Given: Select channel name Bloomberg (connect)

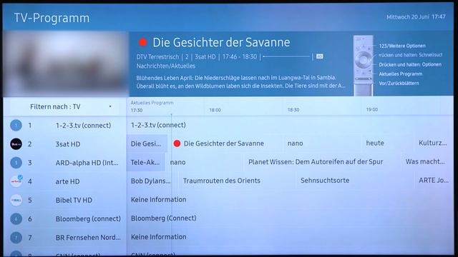Looking at the screenshot, I should tap(88, 219).
